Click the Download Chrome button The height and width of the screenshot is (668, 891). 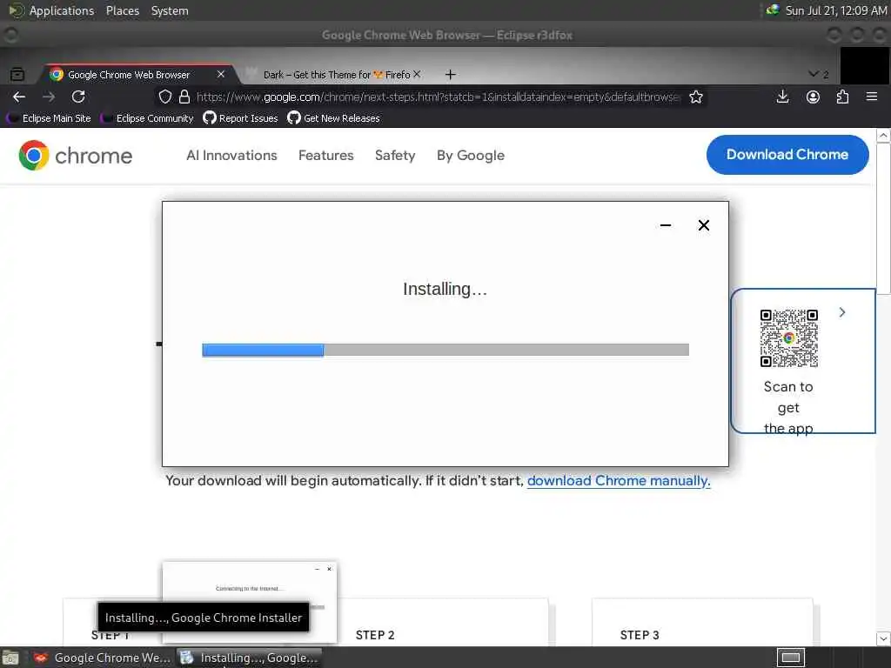coord(787,155)
